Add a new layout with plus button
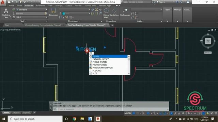Screen dimensions: 218x122 click(x=34, y=113)
